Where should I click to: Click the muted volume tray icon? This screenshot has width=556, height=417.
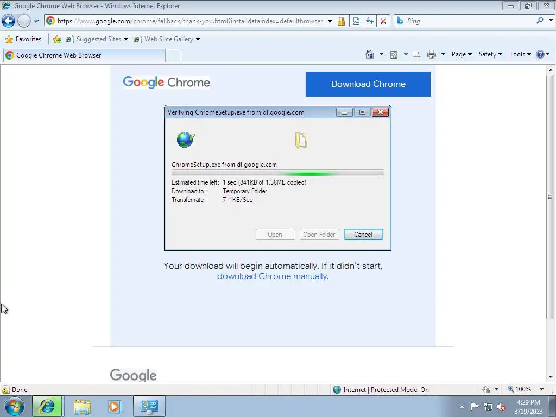coord(501,407)
